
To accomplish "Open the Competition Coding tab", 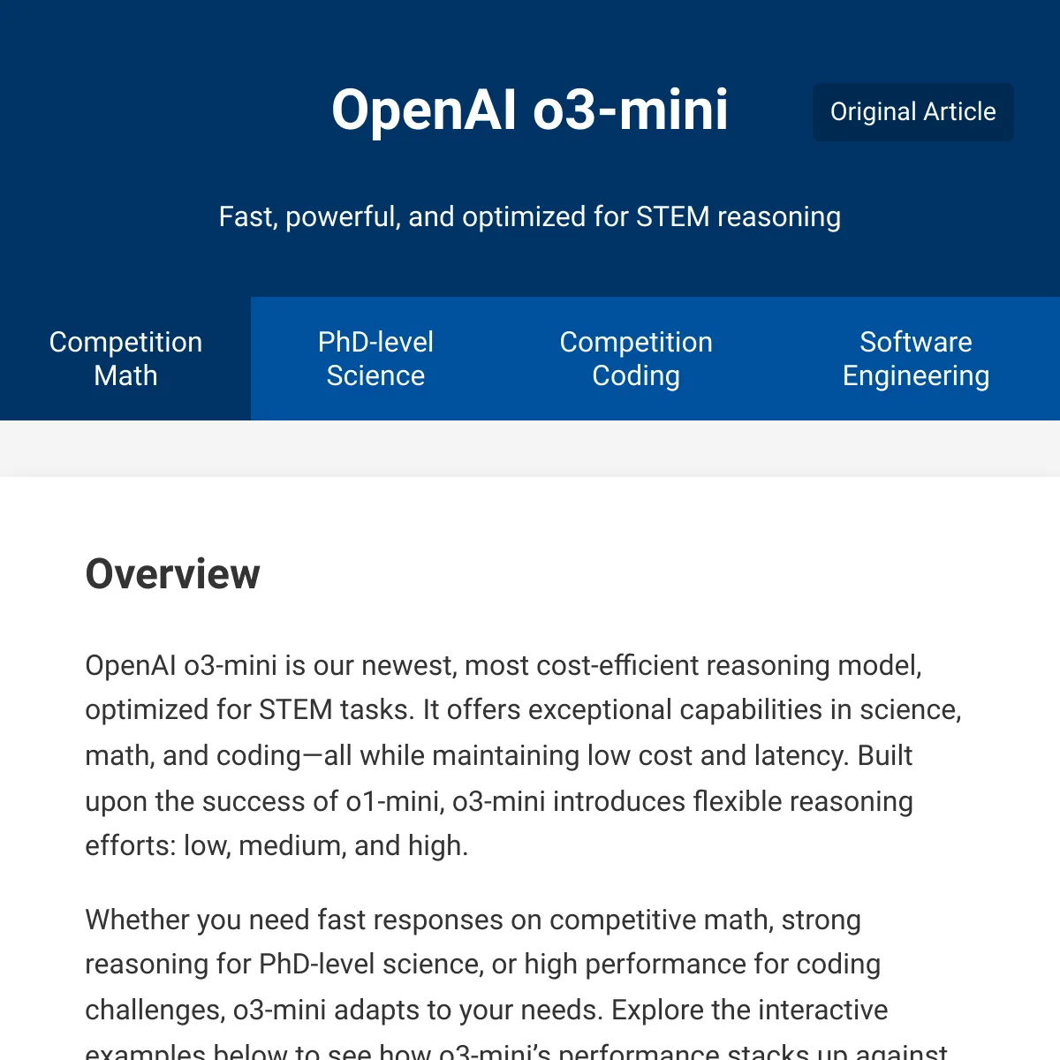I will tap(636, 359).
